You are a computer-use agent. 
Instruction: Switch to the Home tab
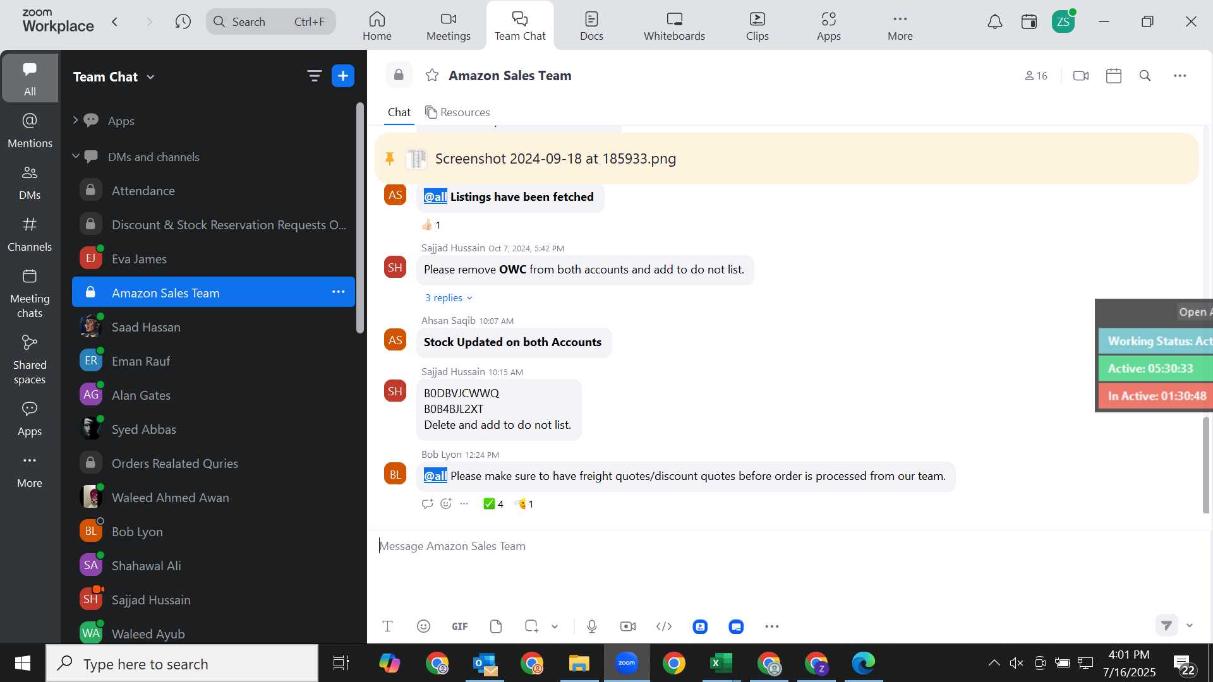point(377,26)
